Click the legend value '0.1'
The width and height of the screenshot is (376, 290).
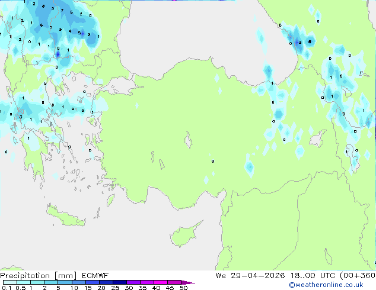click(7, 288)
